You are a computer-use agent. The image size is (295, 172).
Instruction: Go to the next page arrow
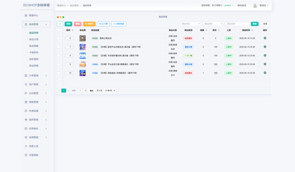click(69, 91)
